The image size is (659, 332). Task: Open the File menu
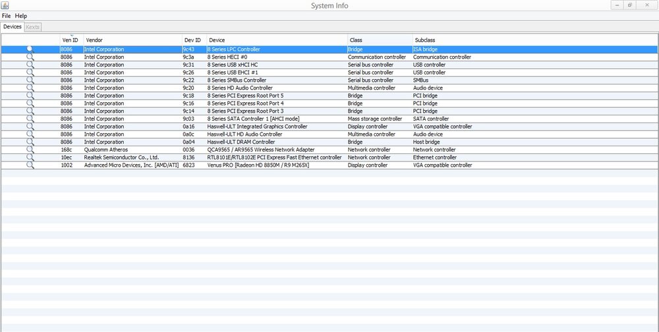pyautogui.click(x=7, y=16)
